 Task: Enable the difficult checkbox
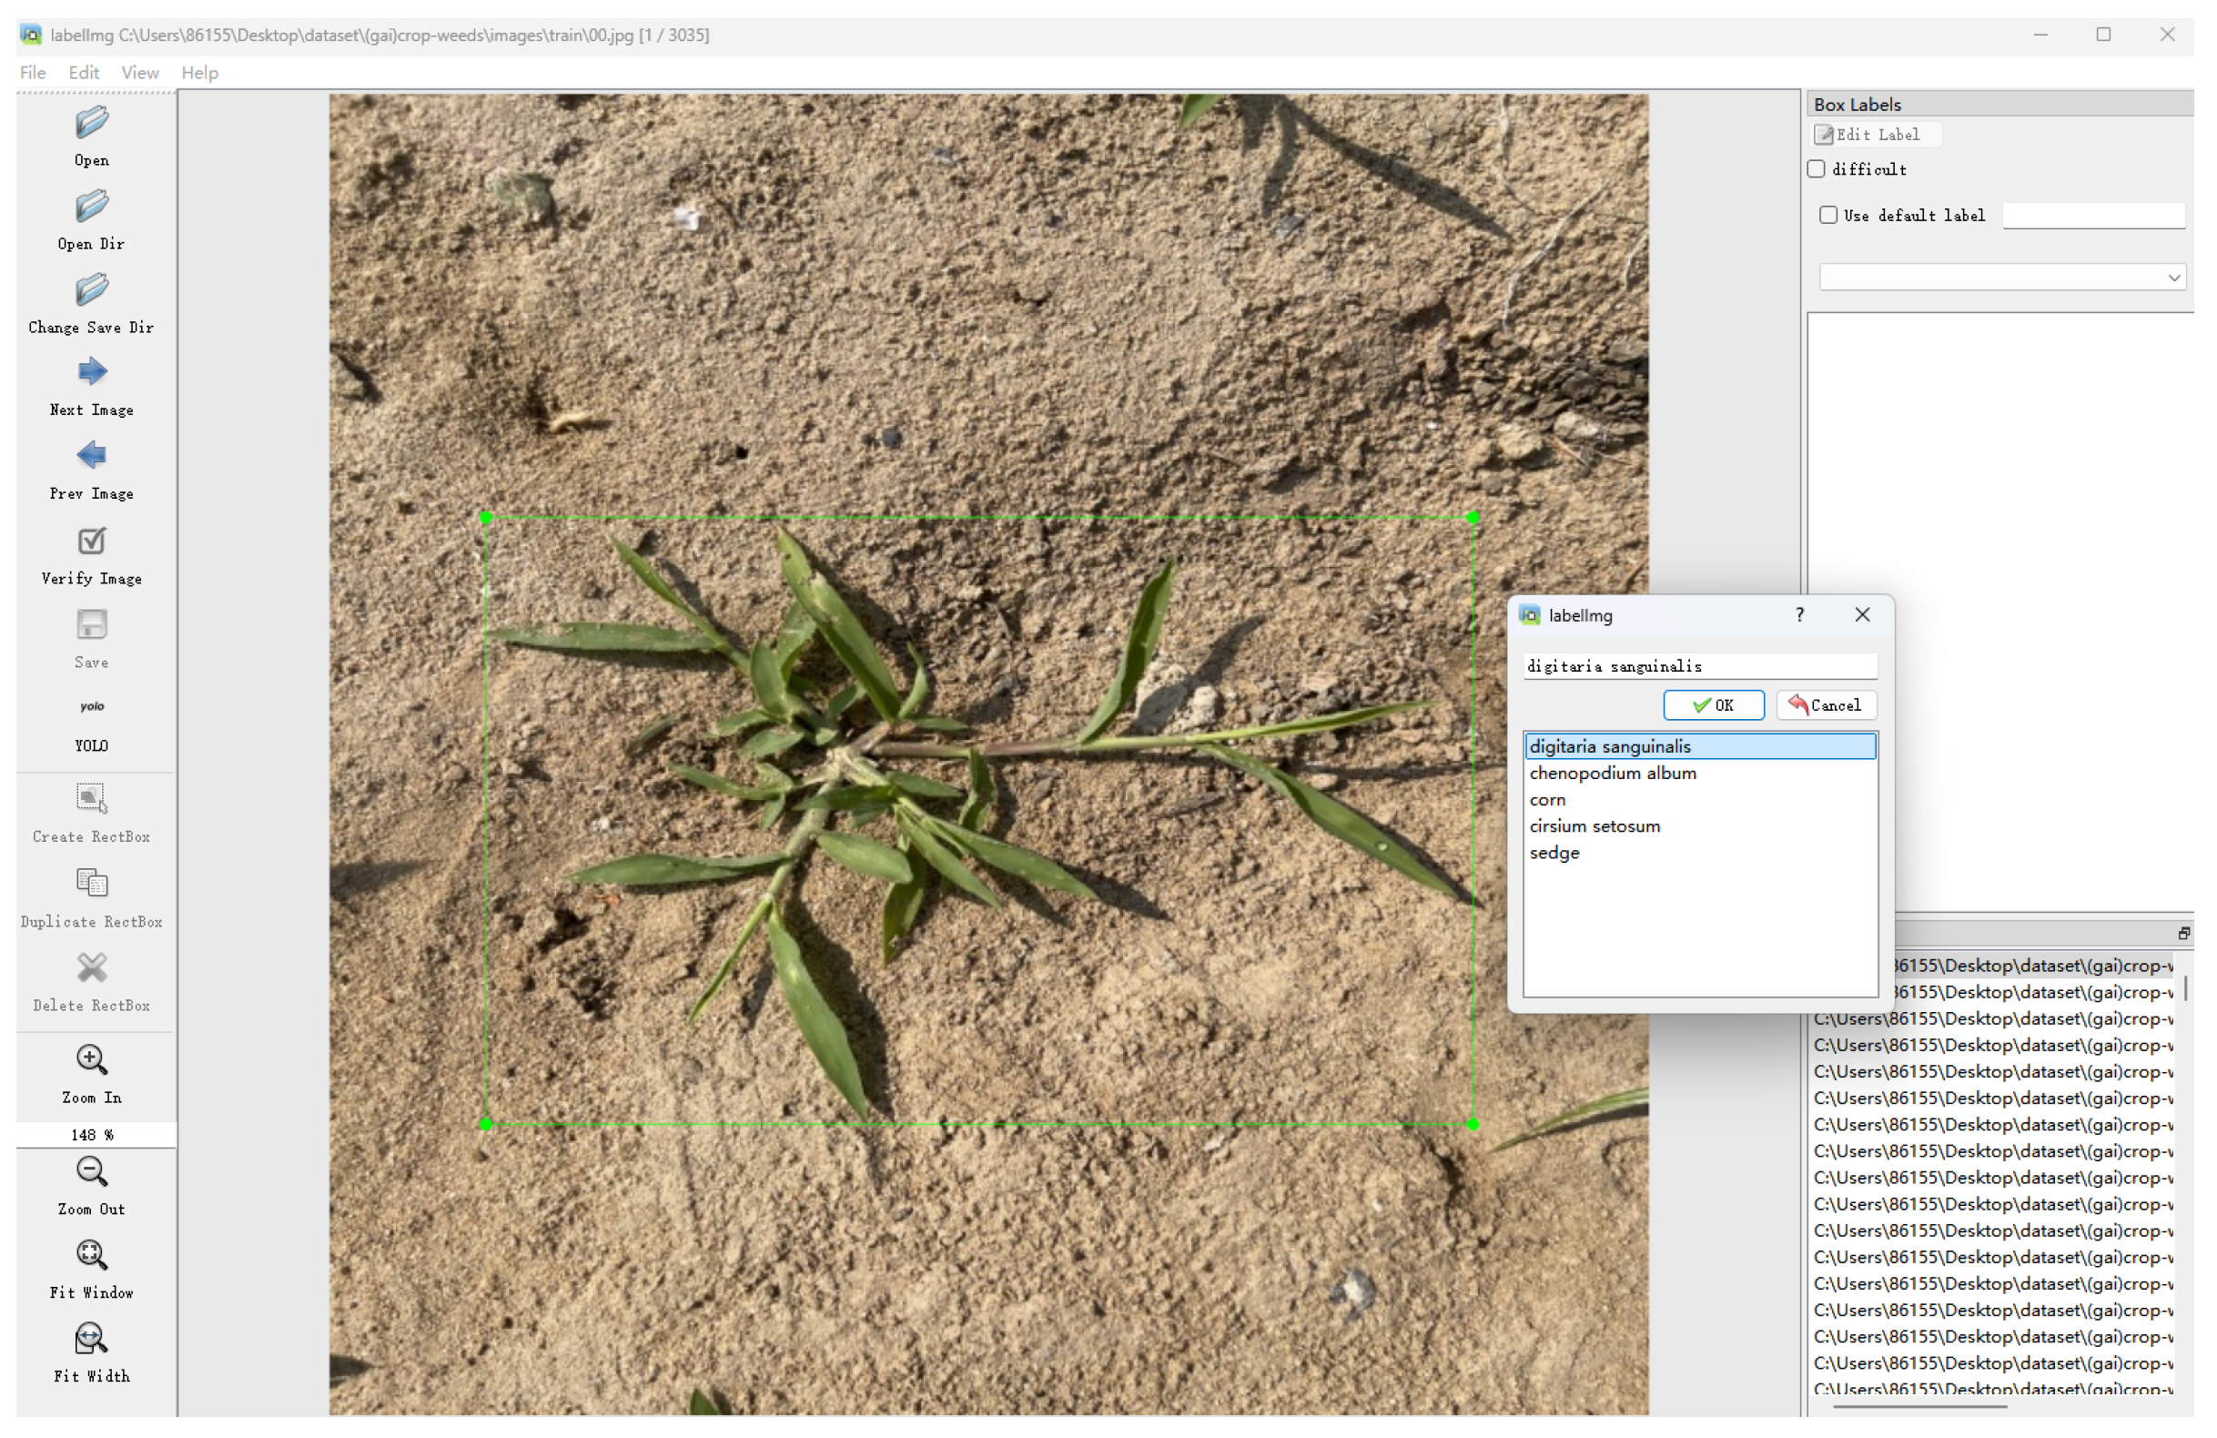[1817, 169]
